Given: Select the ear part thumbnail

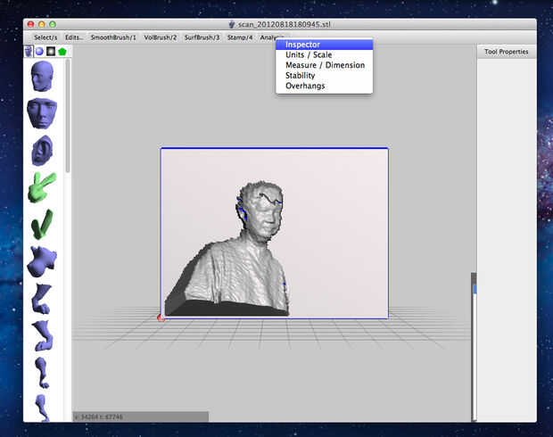Looking at the screenshot, I should [42, 151].
